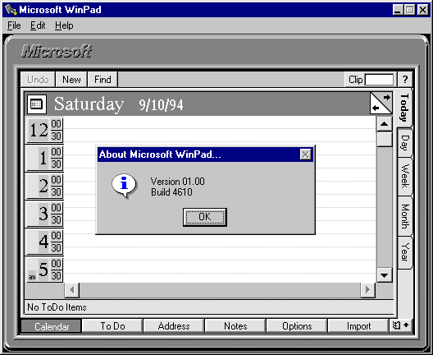Image resolution: width=433 pixels, height=355 pixels.
Task: Select the 5:30 time slot marker
Action: tap(57, 276)
